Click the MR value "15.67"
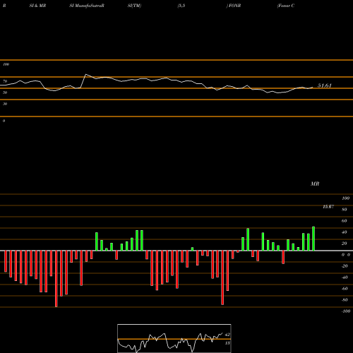Screen dimensions: 353x353 (328, 207)
